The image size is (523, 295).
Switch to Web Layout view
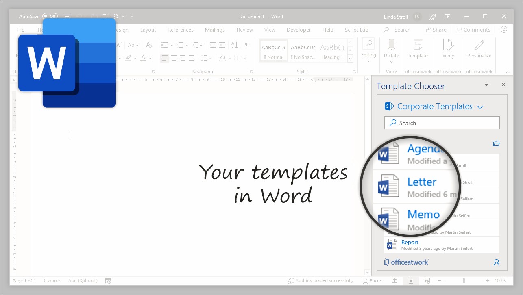tap(427, 281)
